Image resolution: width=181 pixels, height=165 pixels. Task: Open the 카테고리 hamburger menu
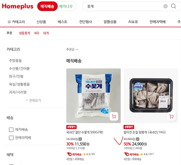[16, 22]
